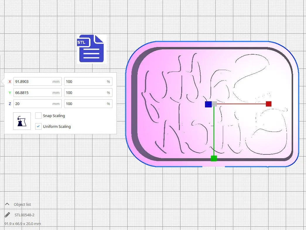Enable Snap Scaling
The image size is (306, 230).
38,115
